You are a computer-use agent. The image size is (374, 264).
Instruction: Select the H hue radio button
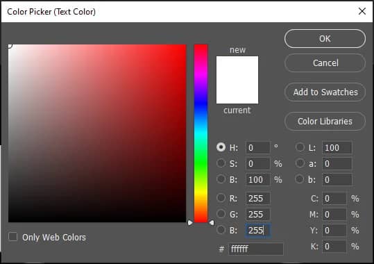pos(221,147)
